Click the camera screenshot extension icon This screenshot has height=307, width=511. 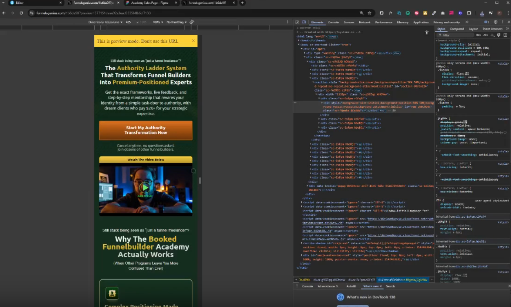click(443, 13)
